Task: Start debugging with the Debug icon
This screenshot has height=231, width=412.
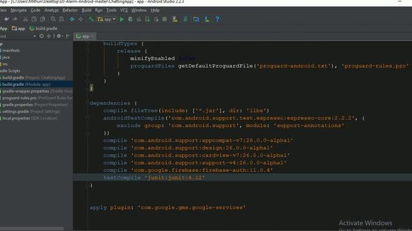Action: [x=130, y=19]
